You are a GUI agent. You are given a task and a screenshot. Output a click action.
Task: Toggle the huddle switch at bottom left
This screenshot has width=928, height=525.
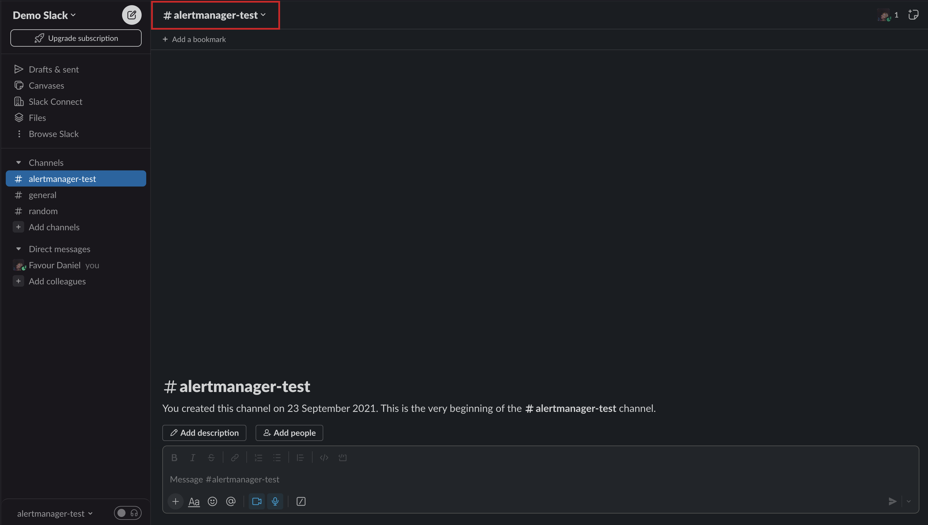128,513
